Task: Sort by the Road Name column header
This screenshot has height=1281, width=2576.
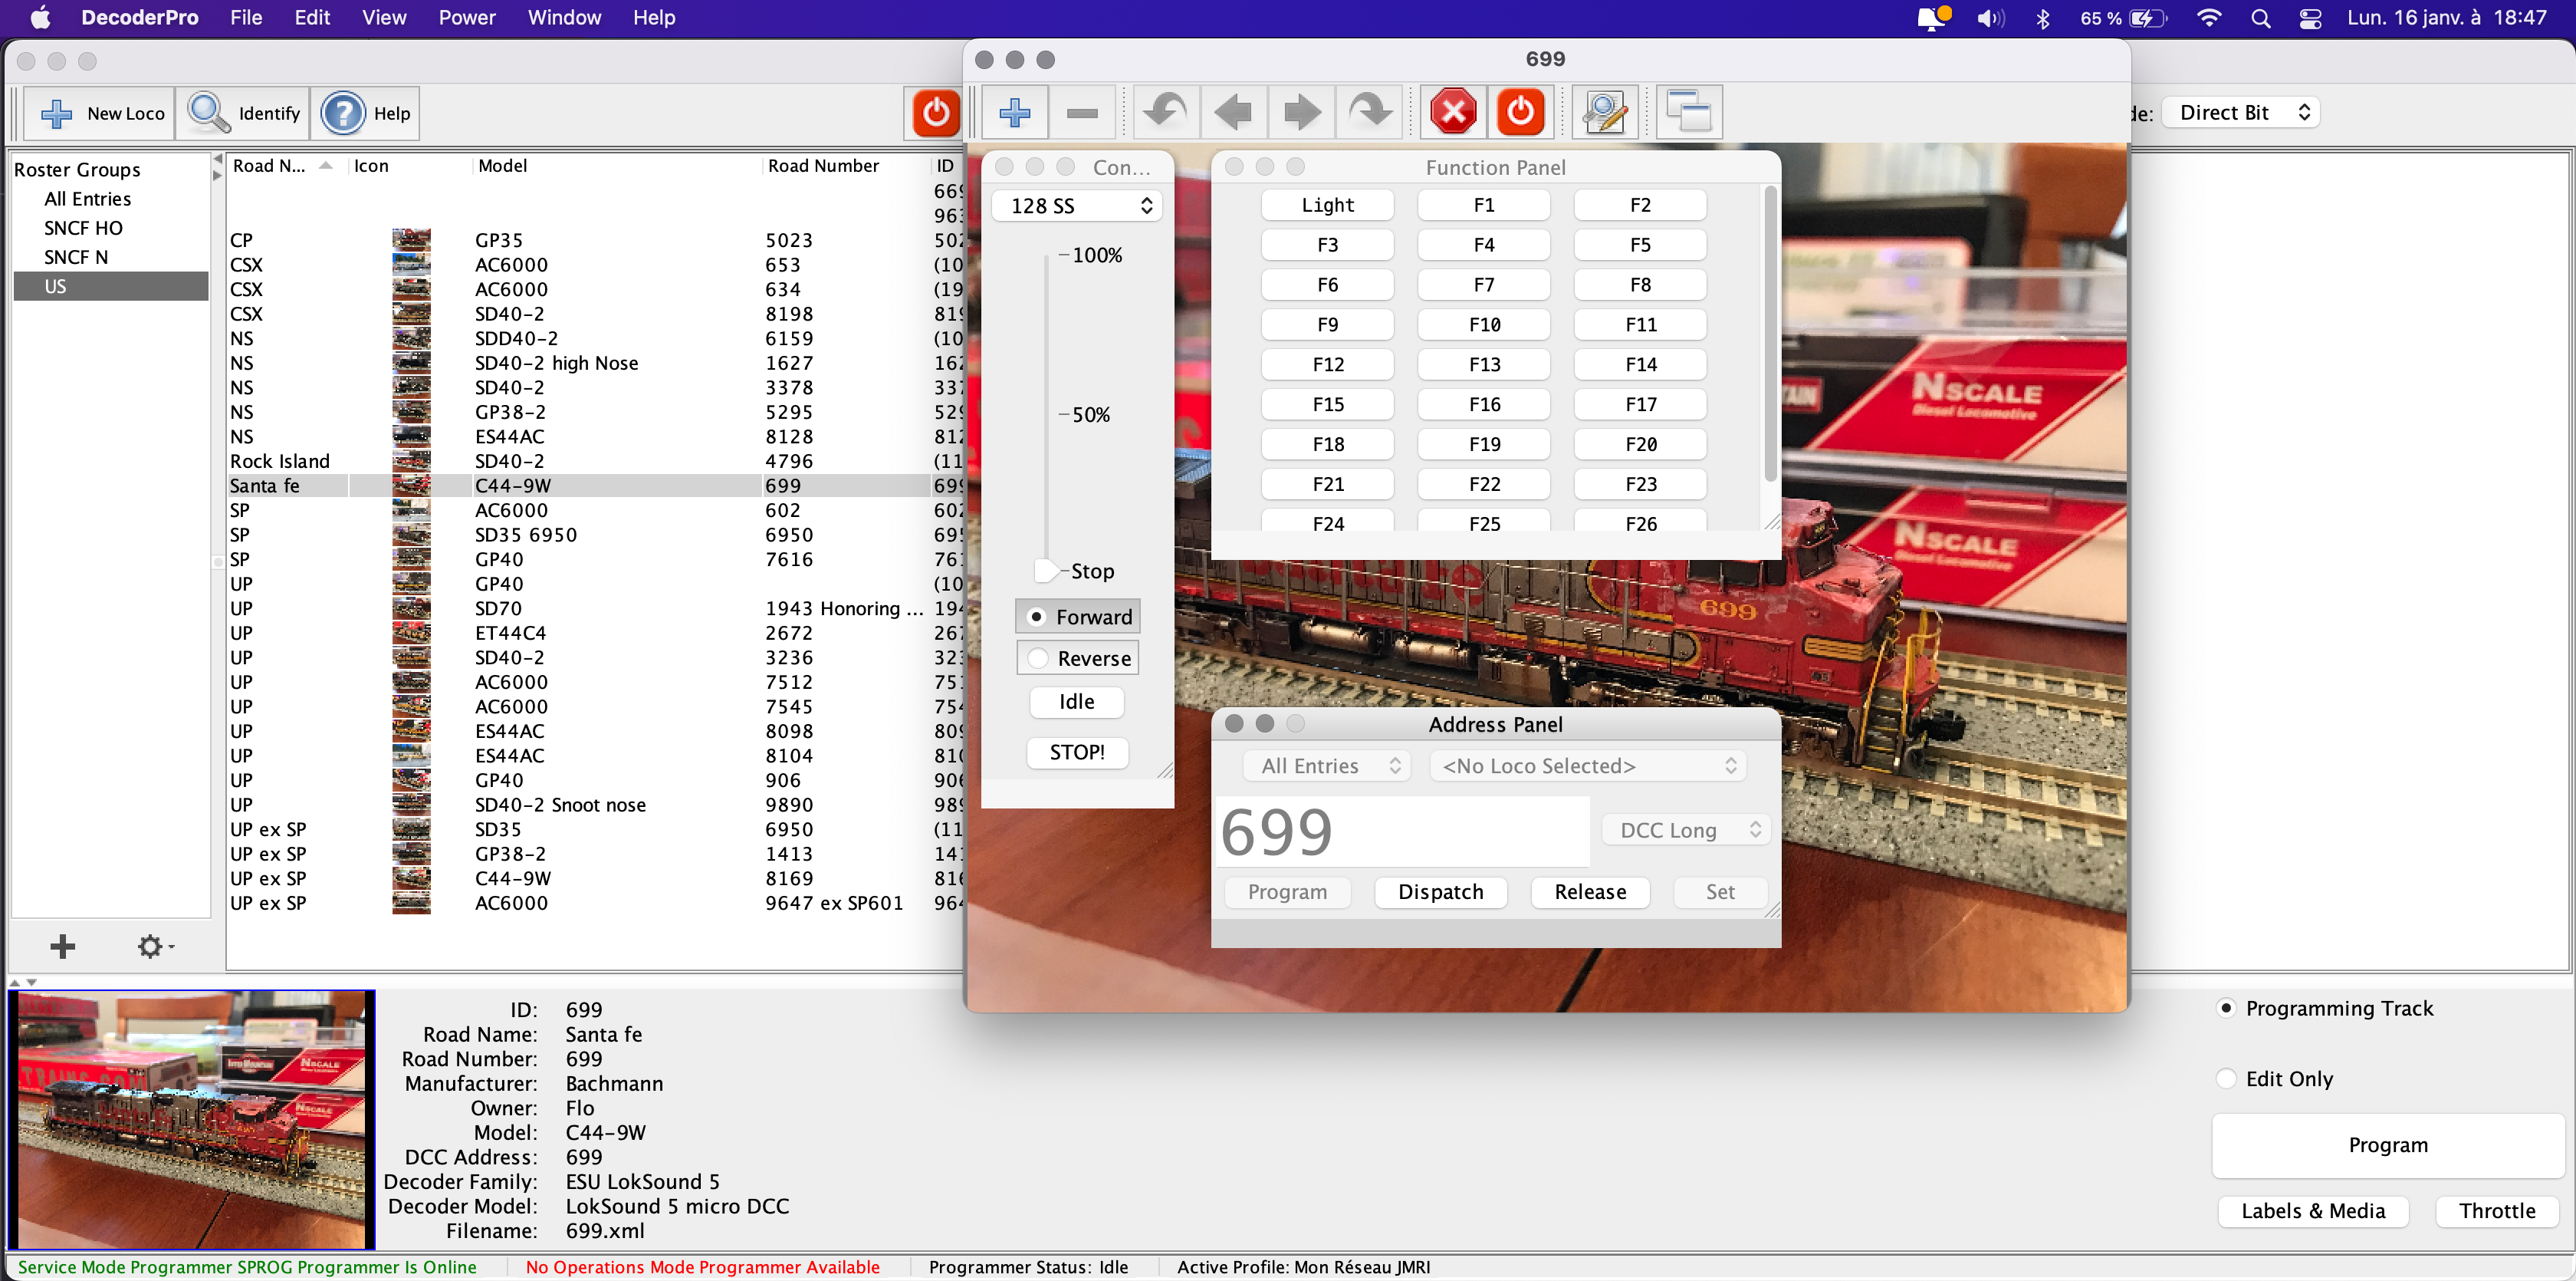Action: pos(286,166)
